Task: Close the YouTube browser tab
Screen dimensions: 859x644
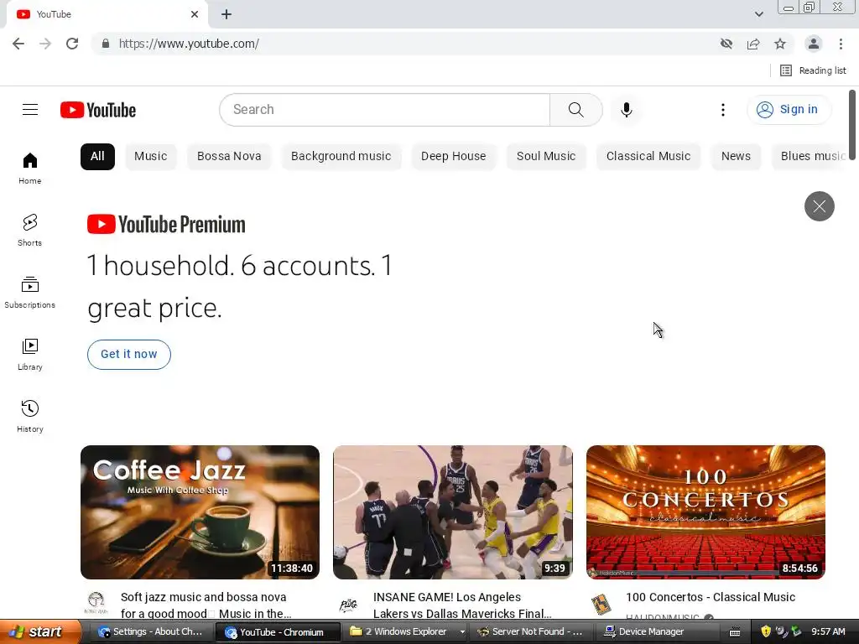Action: point(195,14)
